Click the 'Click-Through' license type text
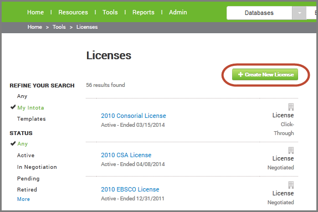The image size is (318, 212). pyautogui.click(x=284, y=129)
